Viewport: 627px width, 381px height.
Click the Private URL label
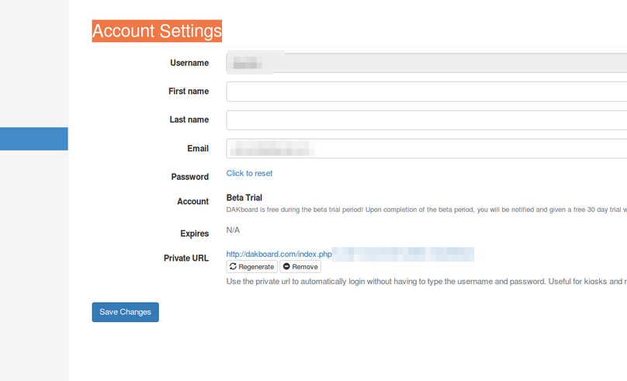coord(186,258)
